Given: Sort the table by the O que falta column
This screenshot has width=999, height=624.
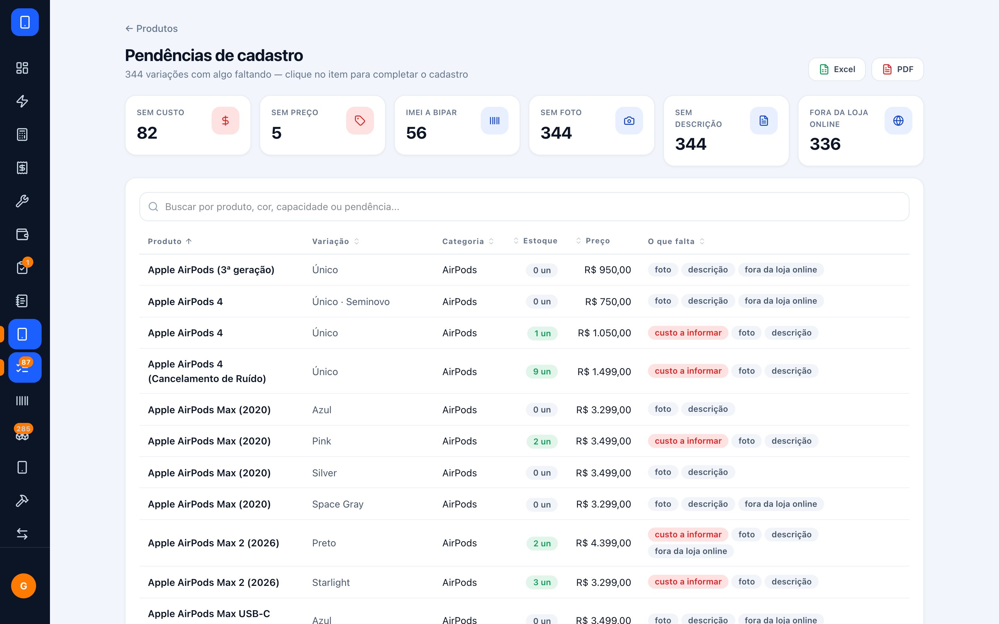Looking at the screenshot, I should 676,241.
